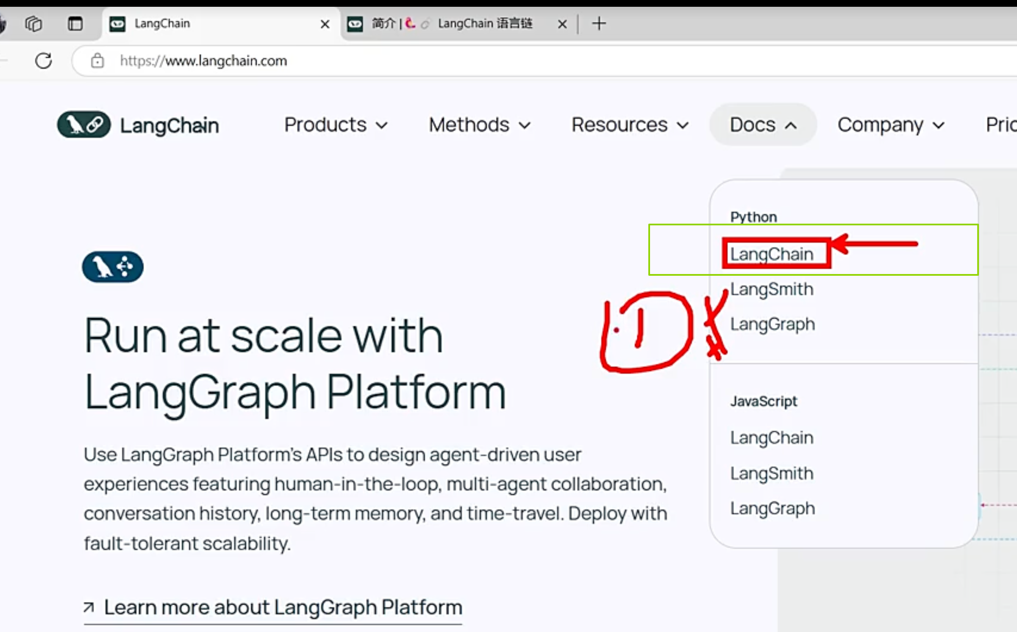Open the workspaces icon in the tab strip

coord(33,24)
